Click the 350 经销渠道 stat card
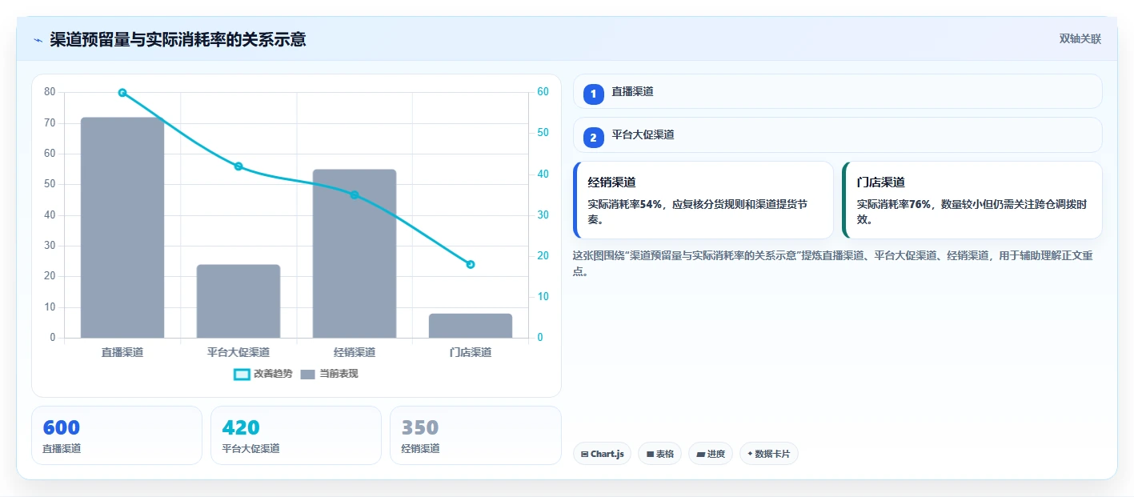This screenshot has height=497, width=1134. coord(475,435)
